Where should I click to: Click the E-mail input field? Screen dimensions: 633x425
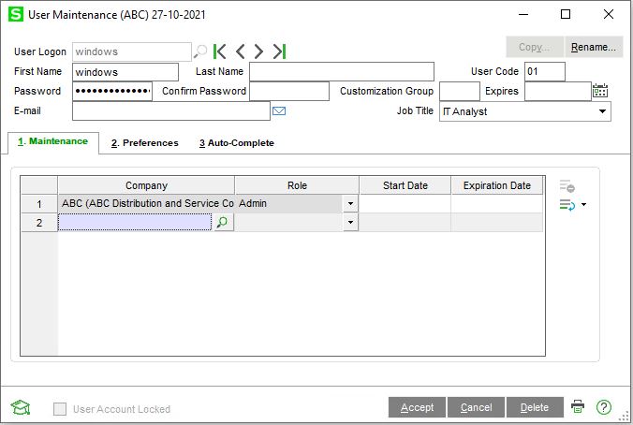171,111
